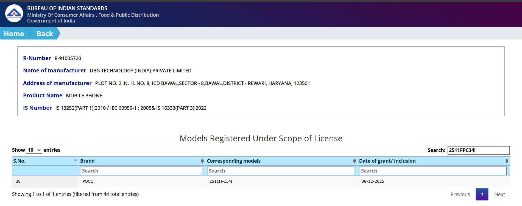Click the Brand column search field
Viewport: 522px width, 206px height.
click(x=141, y=171)
